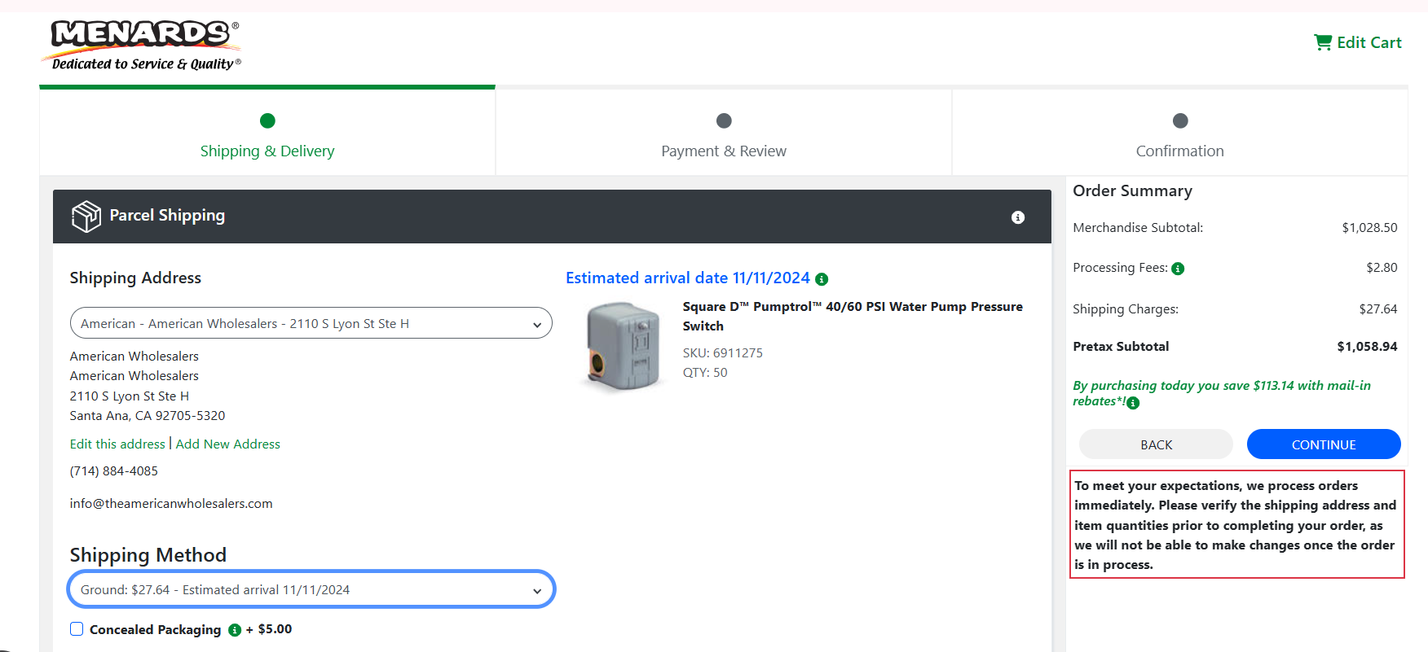
Task: Click the Parcel Shipping box icon
Action: (86, 217)
